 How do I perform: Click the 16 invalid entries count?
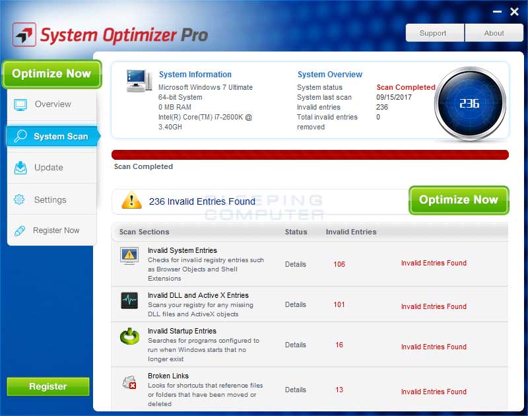[339, 345]
